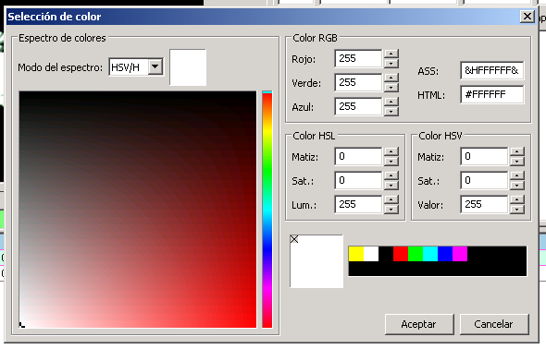Screen dimensions: 546x349
Task: Pick the red recent color swatch
Action: click(401, 254)
